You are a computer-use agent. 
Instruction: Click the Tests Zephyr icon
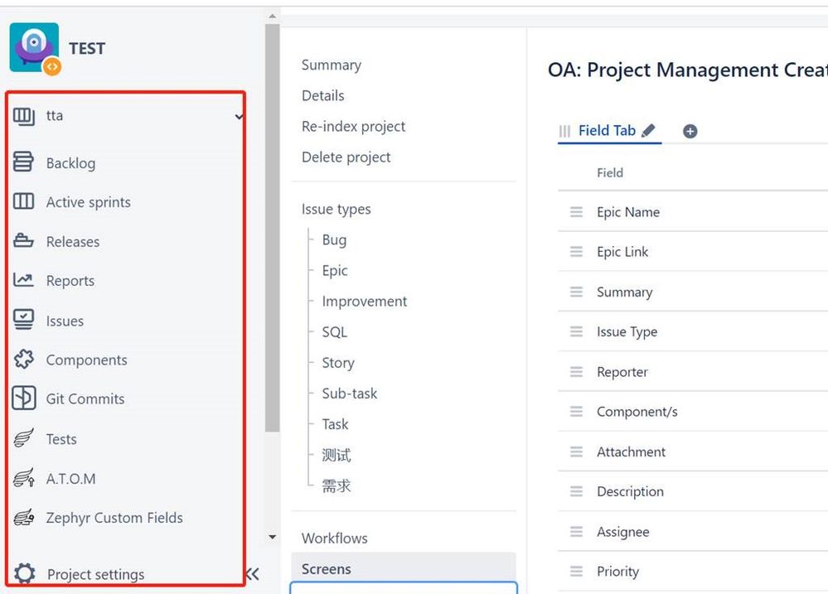(23, 437)
